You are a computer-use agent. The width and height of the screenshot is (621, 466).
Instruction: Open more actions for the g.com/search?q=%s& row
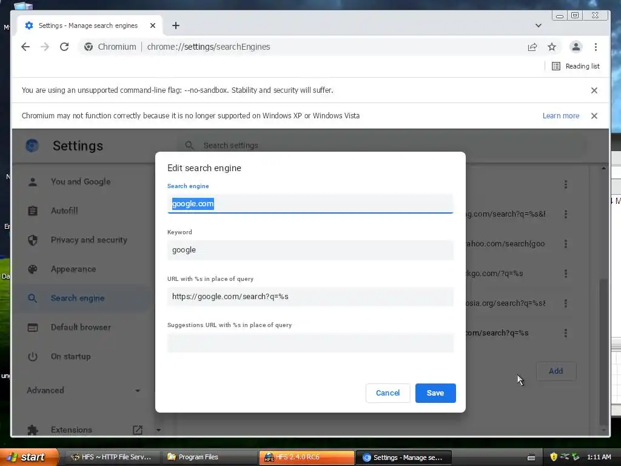pyautogui.click(x=566, y=214)
